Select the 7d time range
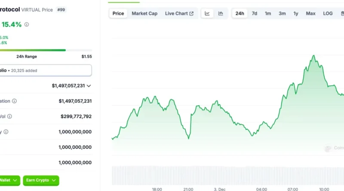 click(255, 13)
